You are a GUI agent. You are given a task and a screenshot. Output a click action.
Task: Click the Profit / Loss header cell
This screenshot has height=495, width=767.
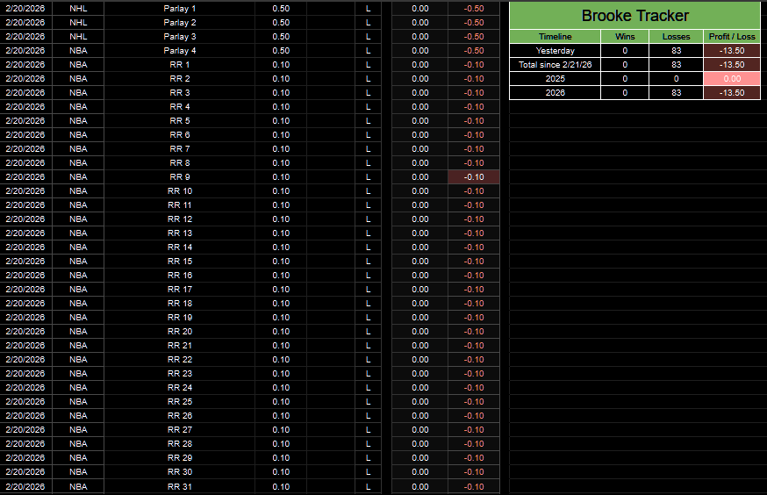coord(732,37)
